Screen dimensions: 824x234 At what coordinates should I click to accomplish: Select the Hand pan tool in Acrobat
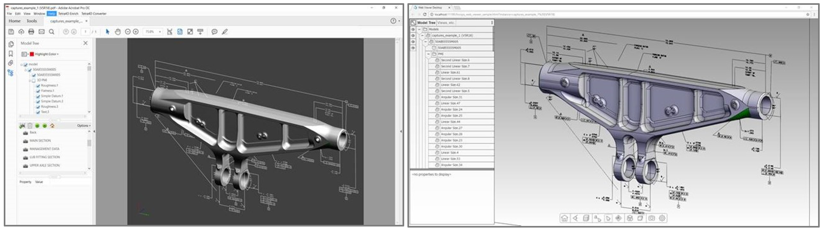(x=117, y=32)
